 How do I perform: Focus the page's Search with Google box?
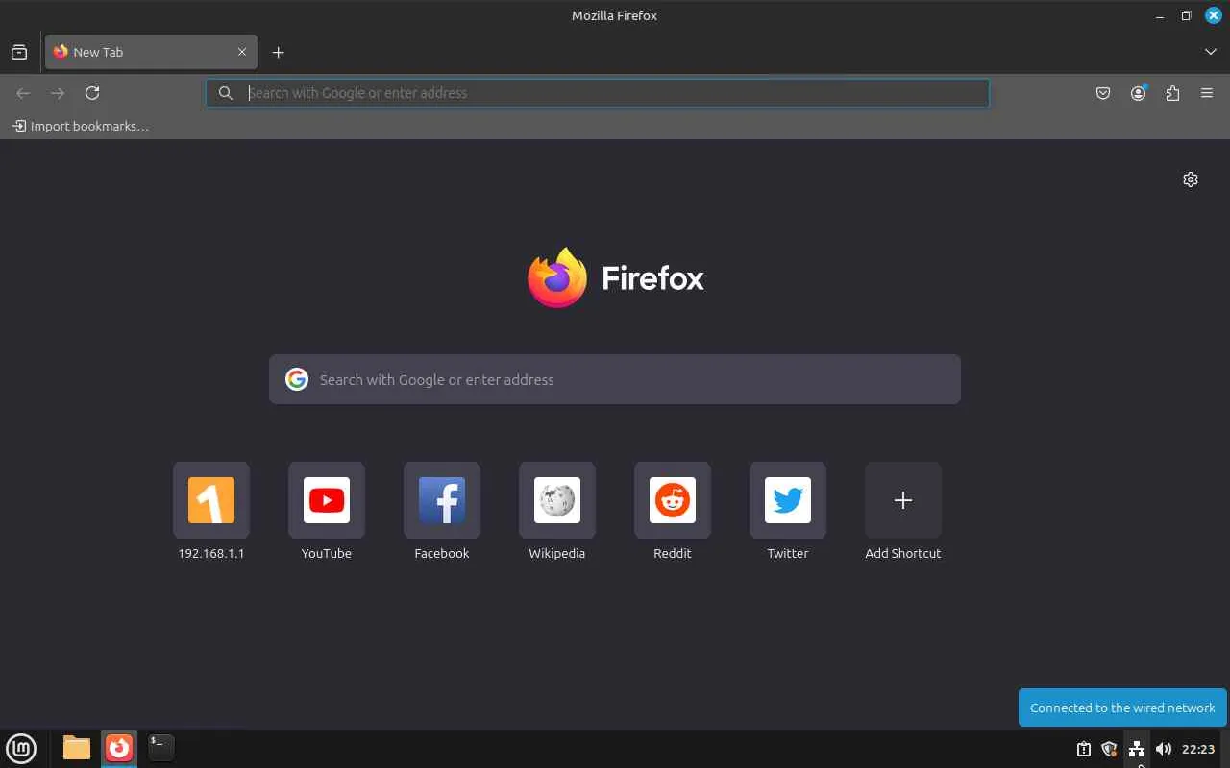(615, 379)
